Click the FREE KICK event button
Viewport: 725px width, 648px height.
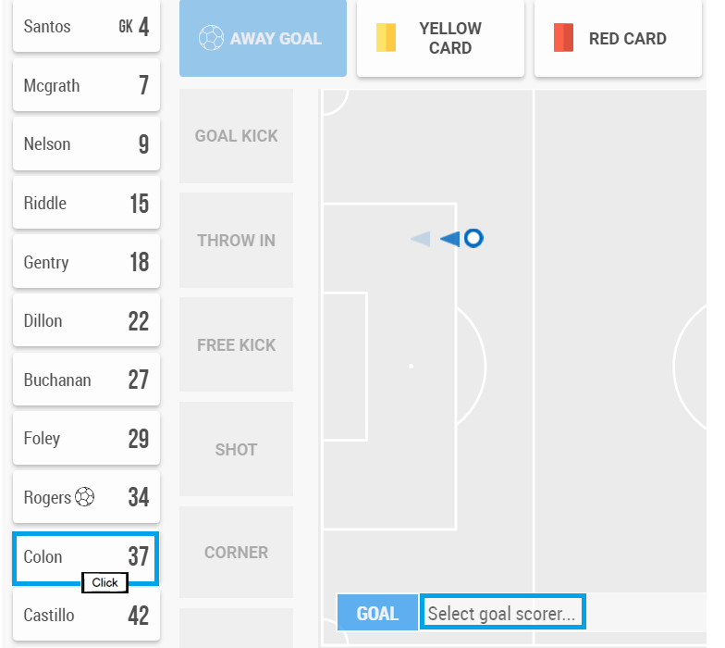(x=237, y=344)
